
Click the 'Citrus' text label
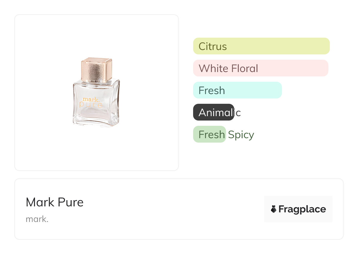[213, 46]
